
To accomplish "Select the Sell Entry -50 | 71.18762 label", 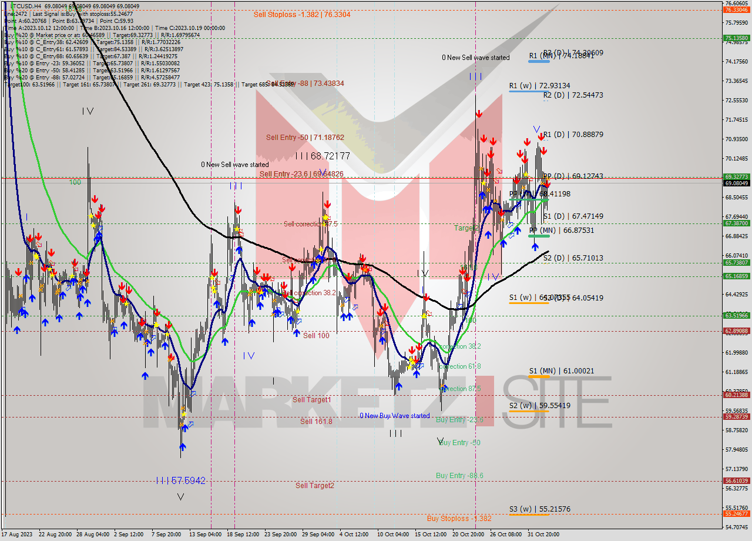I will click(305, 137).
